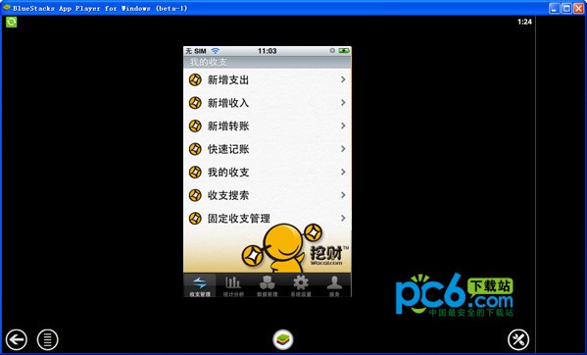Viewport: 587px width, 355px height.
Task: Expand the 新增转账 row chevron
Action: tap(343, 126)
